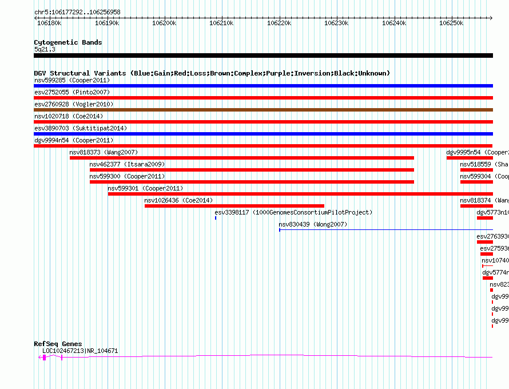Screen dimensions: 509x389
Task: Click the nsv818373 (Wang2007) variant label
Action: [x=104, y=152]
